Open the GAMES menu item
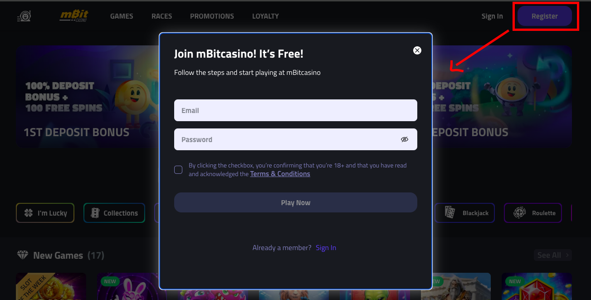The width and height of the screenshot is (591, 300). (x=122, y=16)
